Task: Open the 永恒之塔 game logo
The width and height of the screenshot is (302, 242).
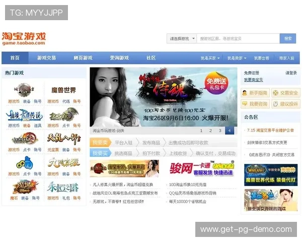Action: pos(63,187)
